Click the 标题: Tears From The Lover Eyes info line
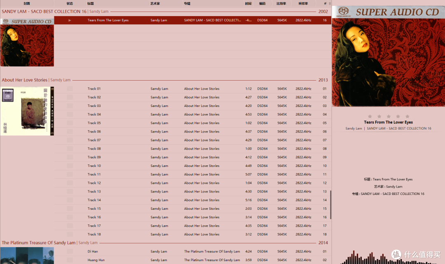The image size is (445, 264). (388, 179)
